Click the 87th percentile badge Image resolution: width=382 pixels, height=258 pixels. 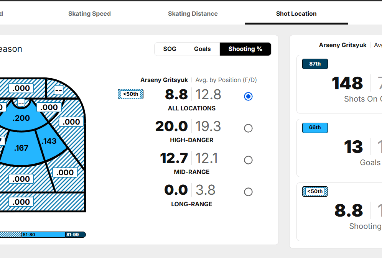pyautogui.click(x=315, y=64)
